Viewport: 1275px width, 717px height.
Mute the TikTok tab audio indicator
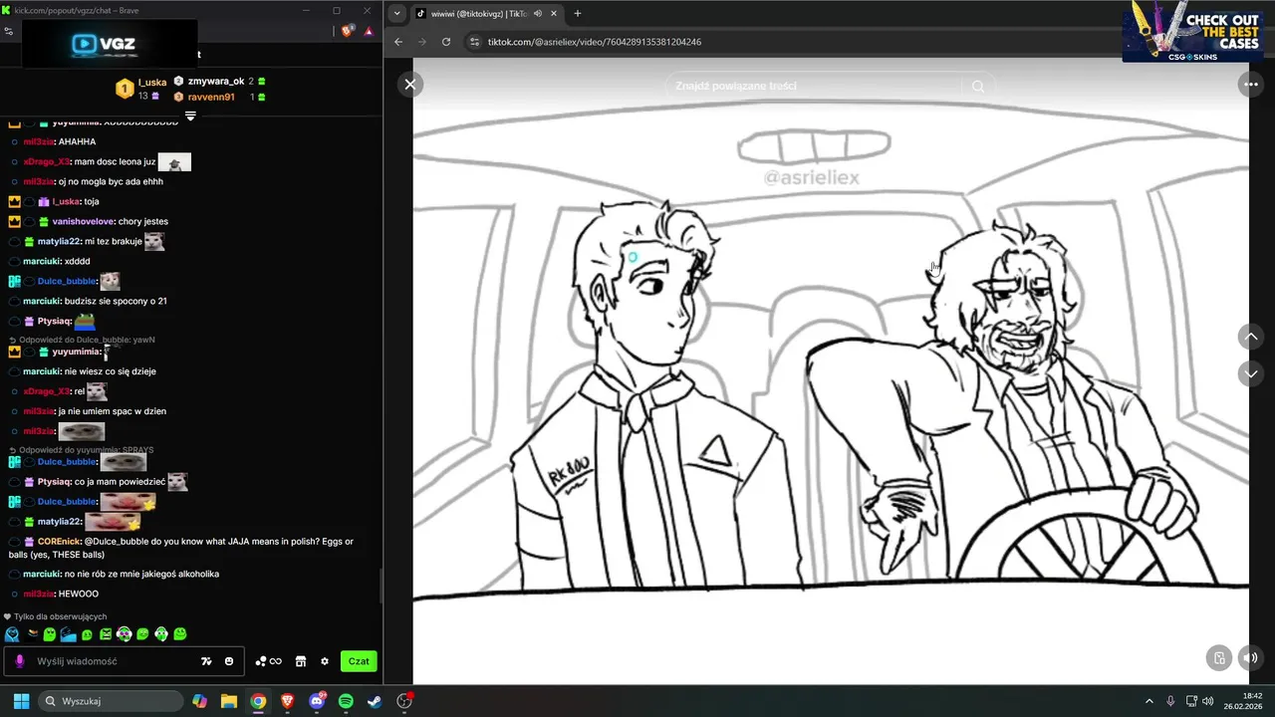pyautogui.click(x=538, y=14)
